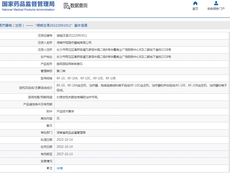The width and height of the screenshot is (230, 174).
Task: Click 对原发性失眠症有辅助治疗作用 text
Action: pyautogui.click(x=78, y=97)
